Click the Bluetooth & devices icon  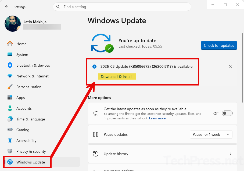point(10,65)
